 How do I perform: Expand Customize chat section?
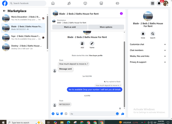pyautogui.click(x=148, y=44)
